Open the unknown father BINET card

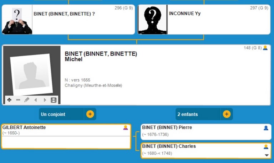68,20
